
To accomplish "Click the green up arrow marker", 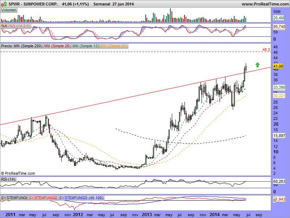I will (x=257, y=65).
